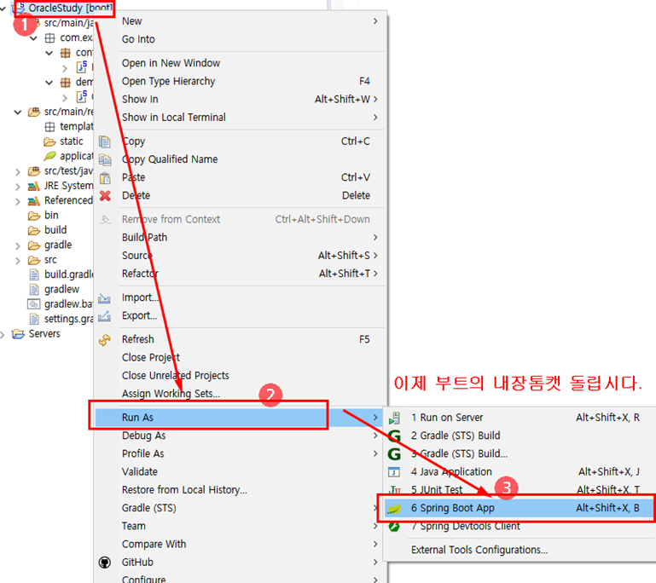Collapse the com.ex package node
Viewport: 656px width, 583px height.
coord(34,38)
